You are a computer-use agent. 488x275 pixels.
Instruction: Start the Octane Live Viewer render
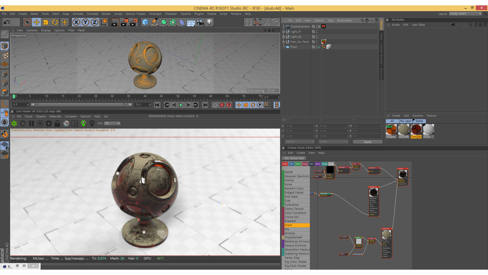coord(14,123)
